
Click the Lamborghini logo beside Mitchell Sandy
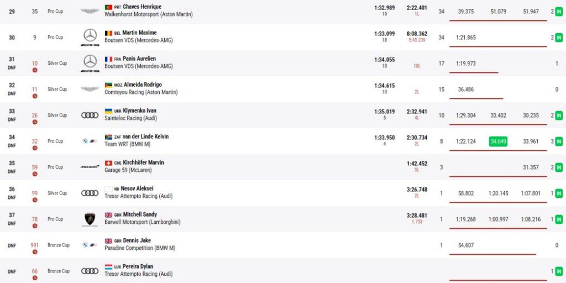[x=90, y=219]
